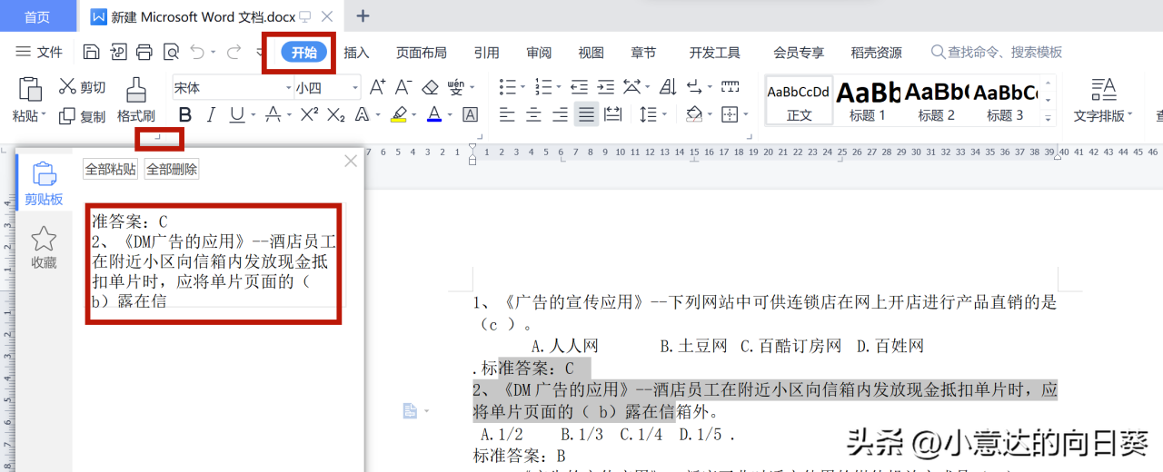Open the Favorites (收藏) star in side panel
The width and height of the screenshot is (1163, 472).
click(44, 248)
